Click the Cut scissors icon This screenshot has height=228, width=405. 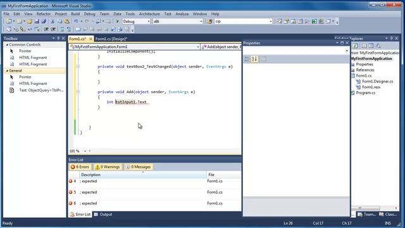53,22
